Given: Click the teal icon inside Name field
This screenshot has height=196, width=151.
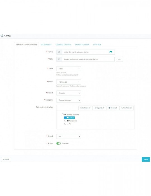Looking at the screenshot, I should point(111,52).
